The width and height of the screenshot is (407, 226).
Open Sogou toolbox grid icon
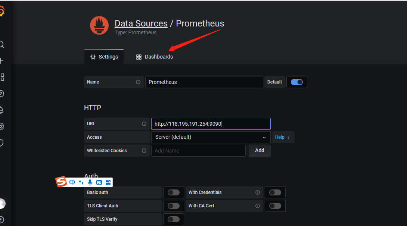108,182
